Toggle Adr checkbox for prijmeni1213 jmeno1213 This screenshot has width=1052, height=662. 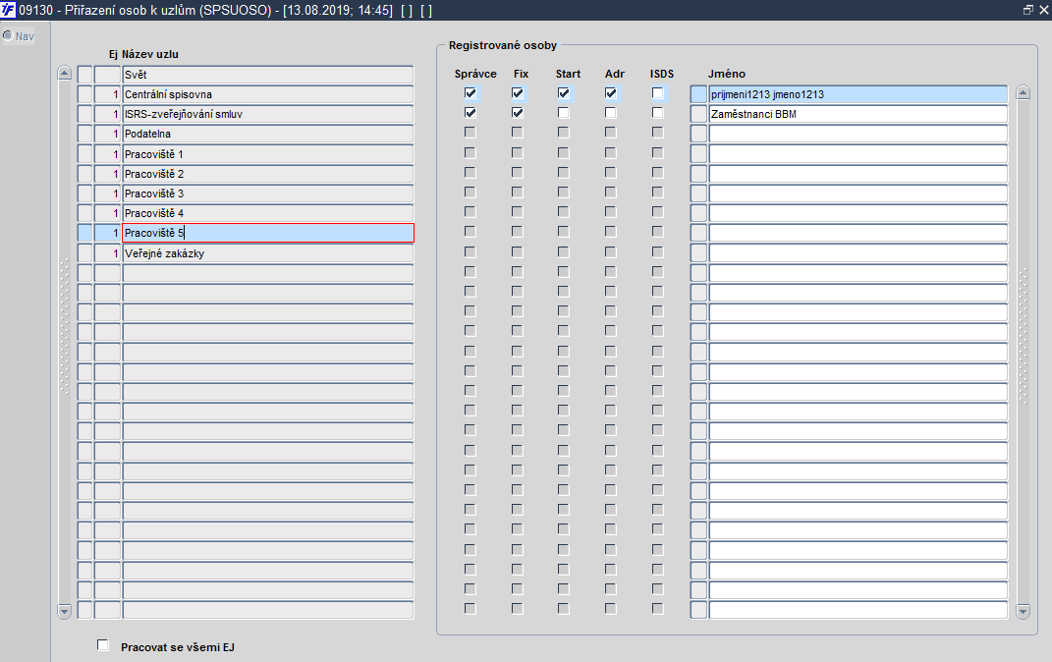click(611, 93)
